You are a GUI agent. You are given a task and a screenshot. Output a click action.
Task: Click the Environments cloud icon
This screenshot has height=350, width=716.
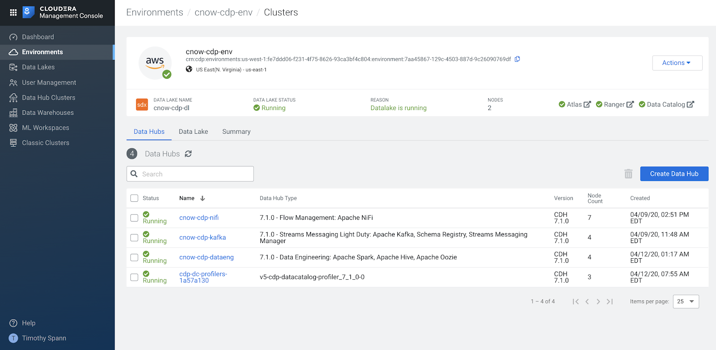coord(13,52)
